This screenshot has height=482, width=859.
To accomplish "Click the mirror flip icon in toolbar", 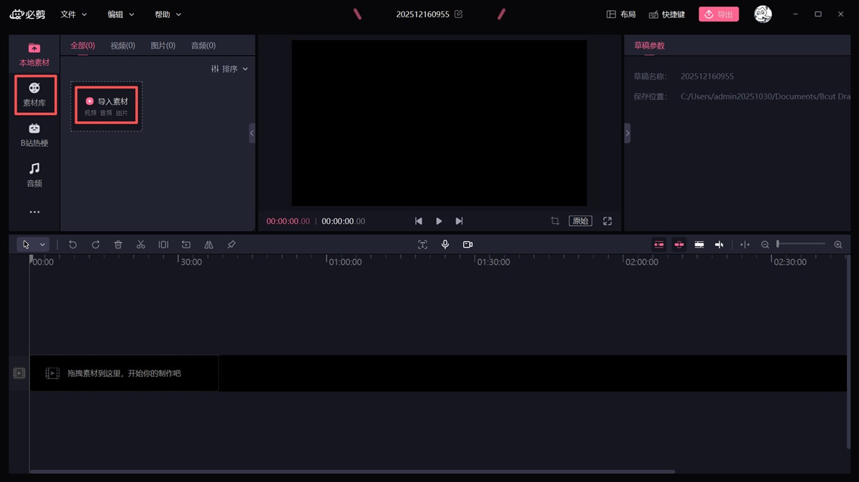I will pyautogui.click(x=208, y=245).
